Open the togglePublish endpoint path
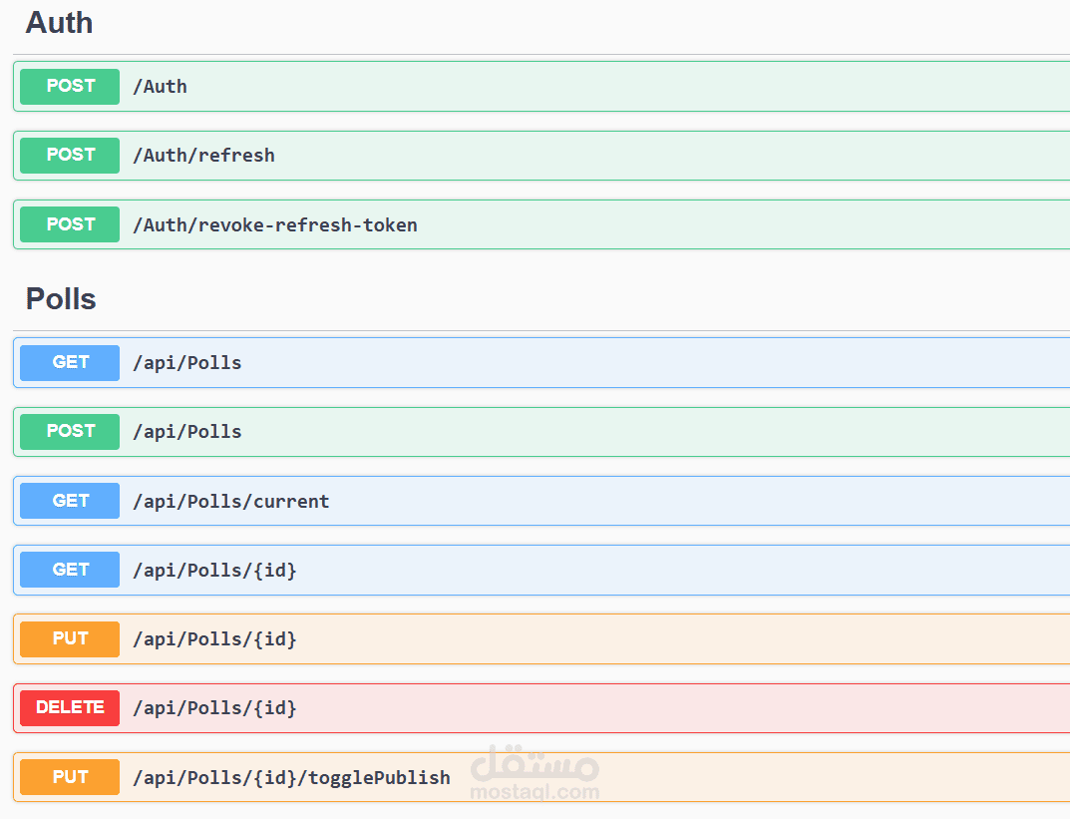This screenshot has width=1070, height=819. tap(291, 777)
